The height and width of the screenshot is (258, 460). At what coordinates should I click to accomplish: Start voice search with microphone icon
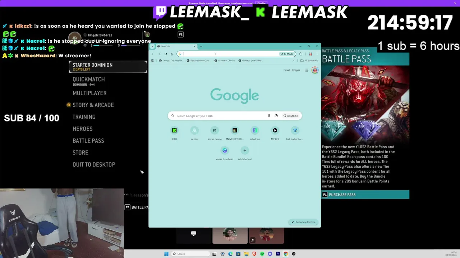(x=269, y=116)
